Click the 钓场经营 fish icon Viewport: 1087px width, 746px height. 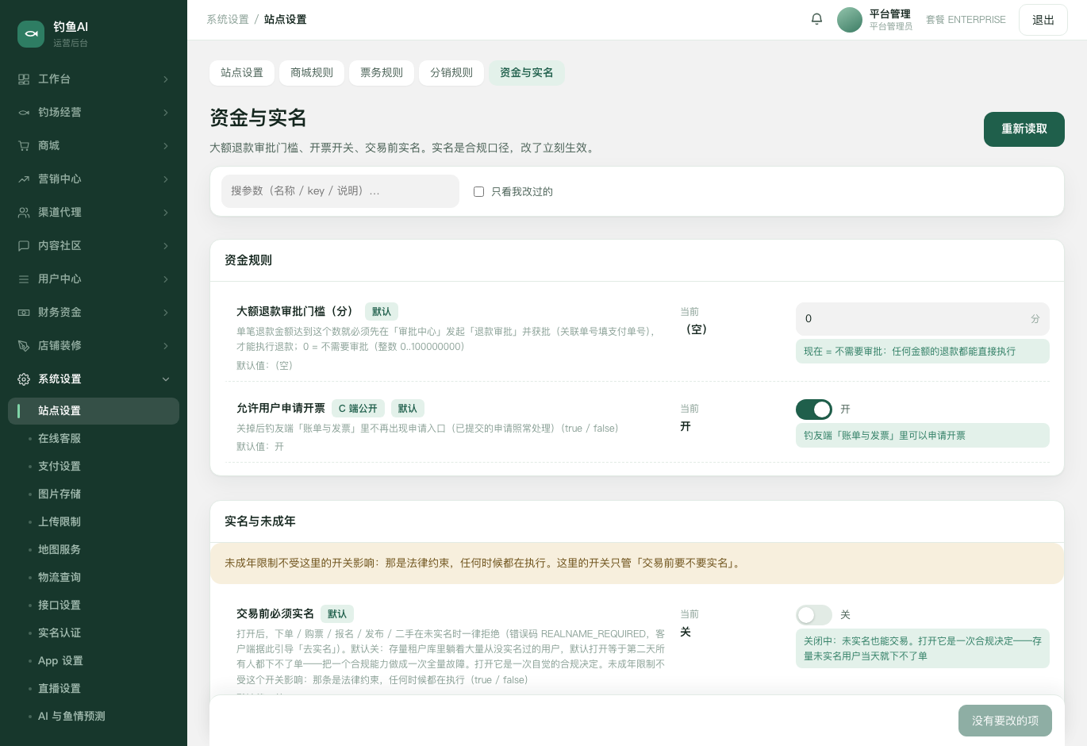point(24,113)
